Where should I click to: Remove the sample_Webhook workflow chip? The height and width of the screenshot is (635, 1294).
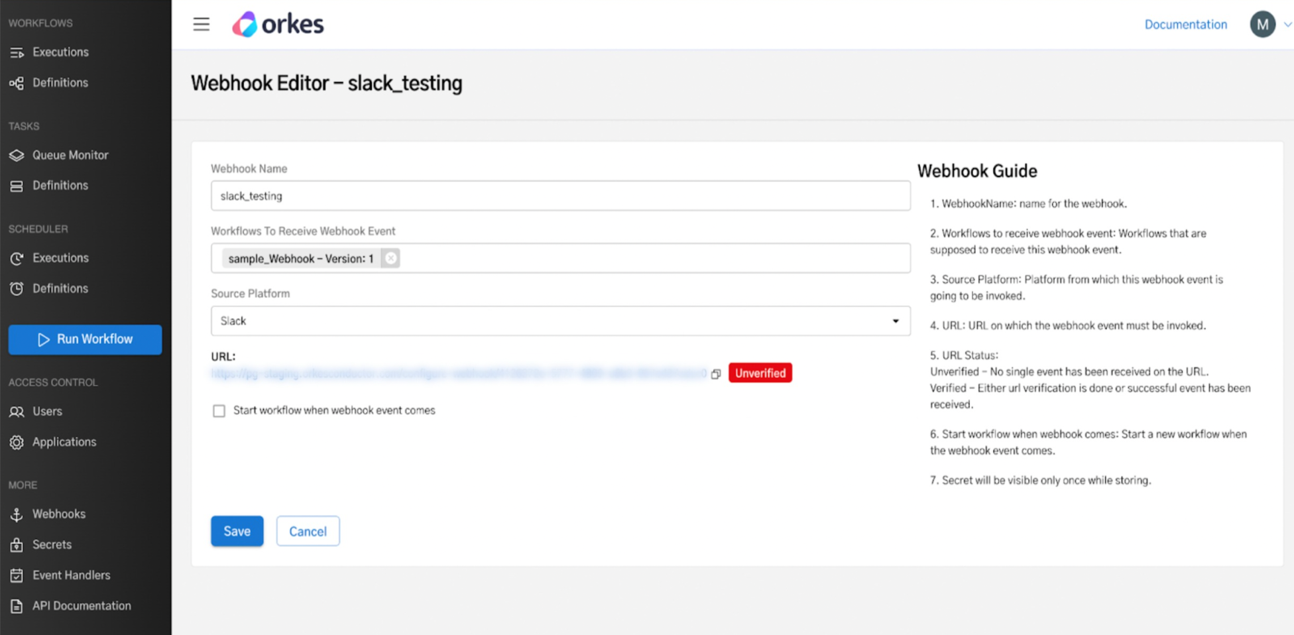coord(390,258)
